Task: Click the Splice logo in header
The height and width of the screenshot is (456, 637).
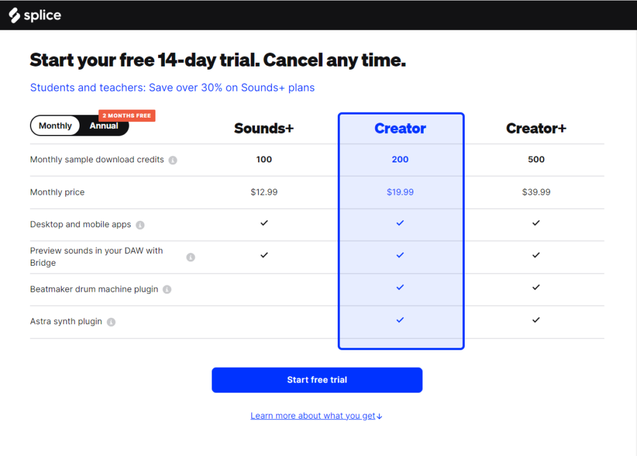Action: click(35, 16)
